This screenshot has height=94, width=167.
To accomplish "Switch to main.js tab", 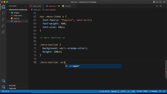I will tap(68, 6).
